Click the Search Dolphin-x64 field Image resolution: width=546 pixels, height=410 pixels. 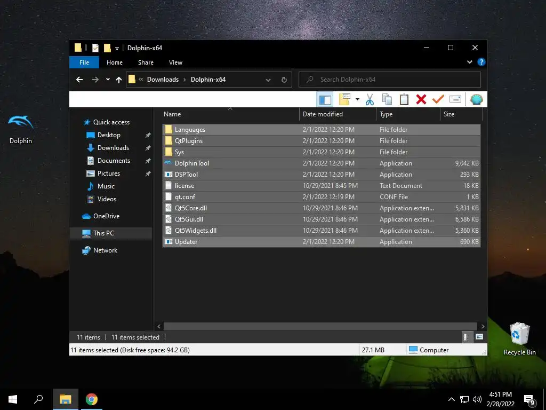(x=390, y=80)
